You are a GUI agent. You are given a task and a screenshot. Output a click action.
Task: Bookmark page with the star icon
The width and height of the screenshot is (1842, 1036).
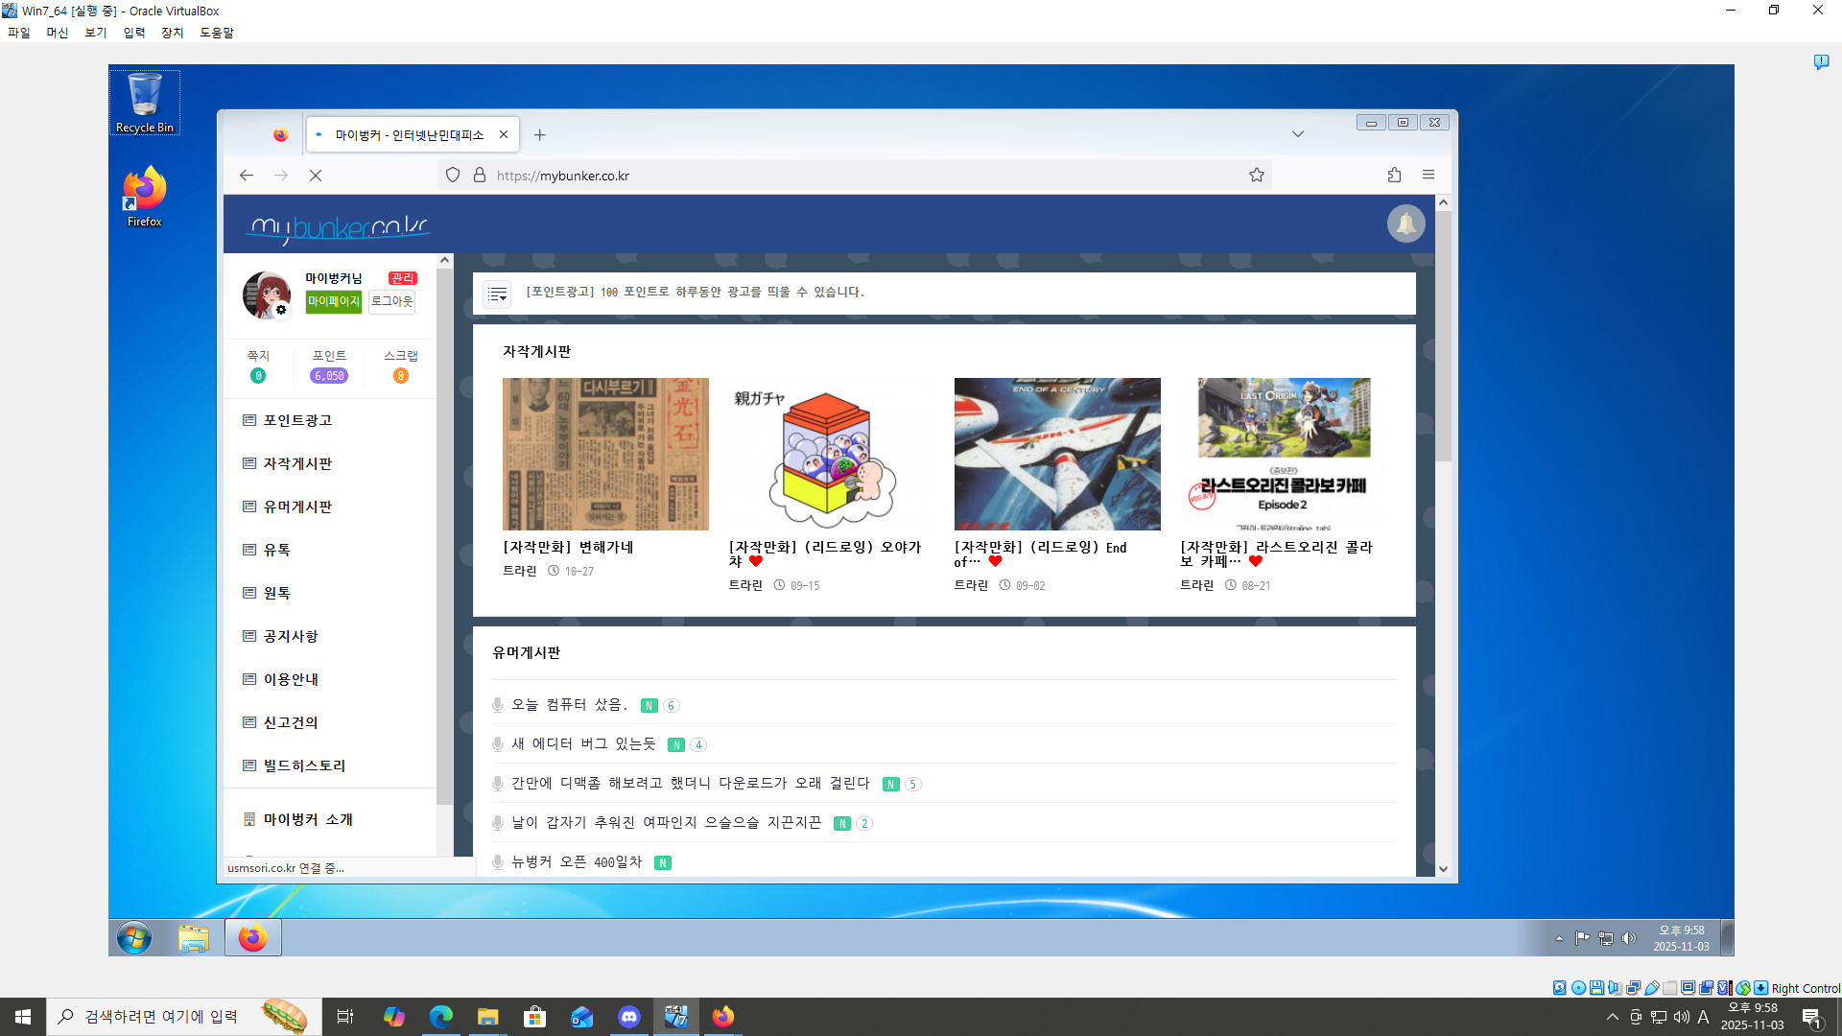click(1256, 175)
